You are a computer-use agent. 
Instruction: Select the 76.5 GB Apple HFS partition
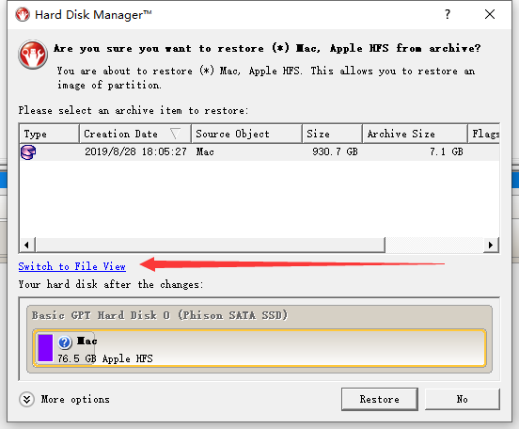tap(259, 348)
